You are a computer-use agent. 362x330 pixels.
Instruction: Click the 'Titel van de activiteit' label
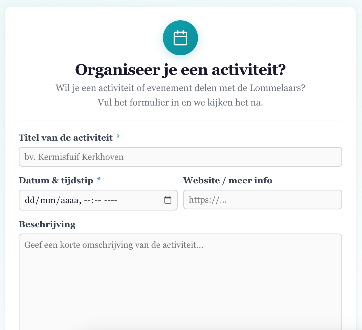66,138
